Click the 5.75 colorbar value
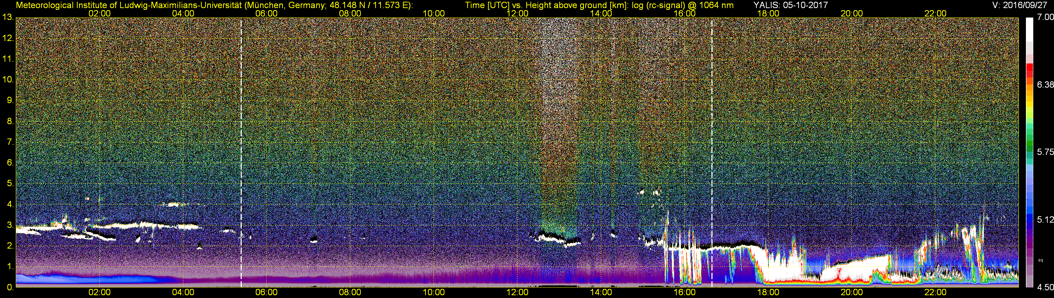The width and height of the screenshot is (1054, 298). 1046,152
